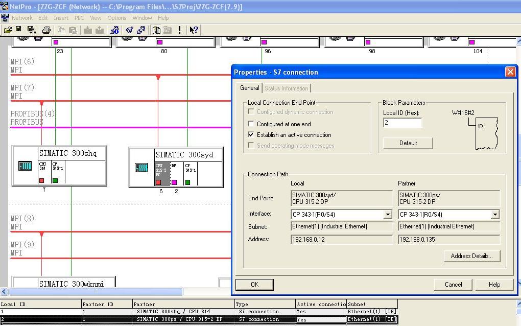
Task: Click the SIMATIC 300wknmi station title
Action: click(x=72, y=284)
